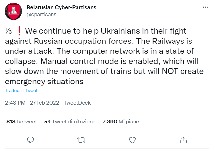The width and height of the screenshot is (211, 150).
Task: Open the three-dot more options menu
Action: (204, 8)
